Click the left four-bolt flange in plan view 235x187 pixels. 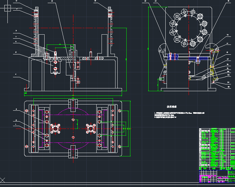tap(55, 129)
